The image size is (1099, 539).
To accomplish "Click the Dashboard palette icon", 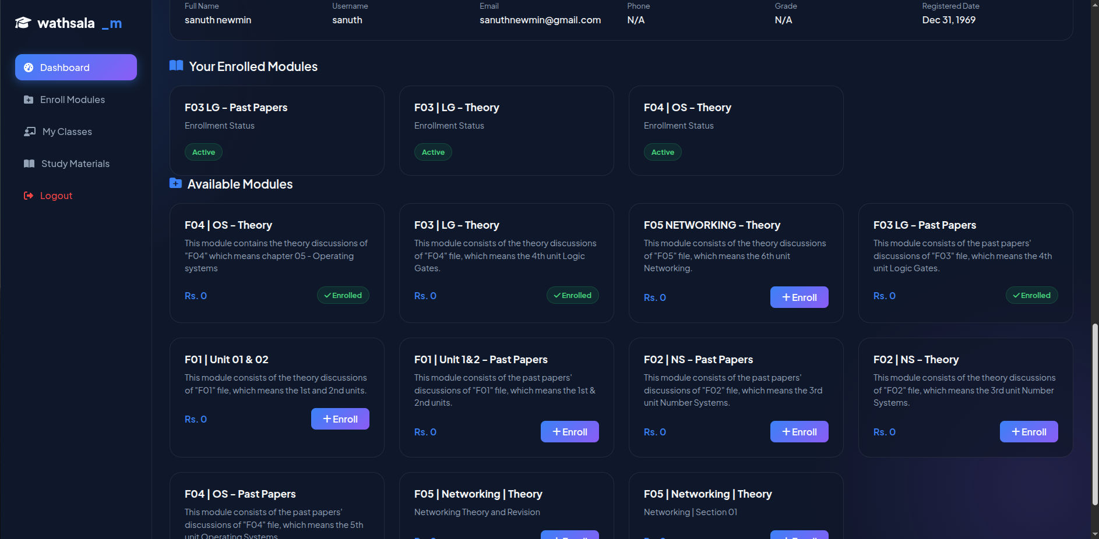I will pos(29,68).
